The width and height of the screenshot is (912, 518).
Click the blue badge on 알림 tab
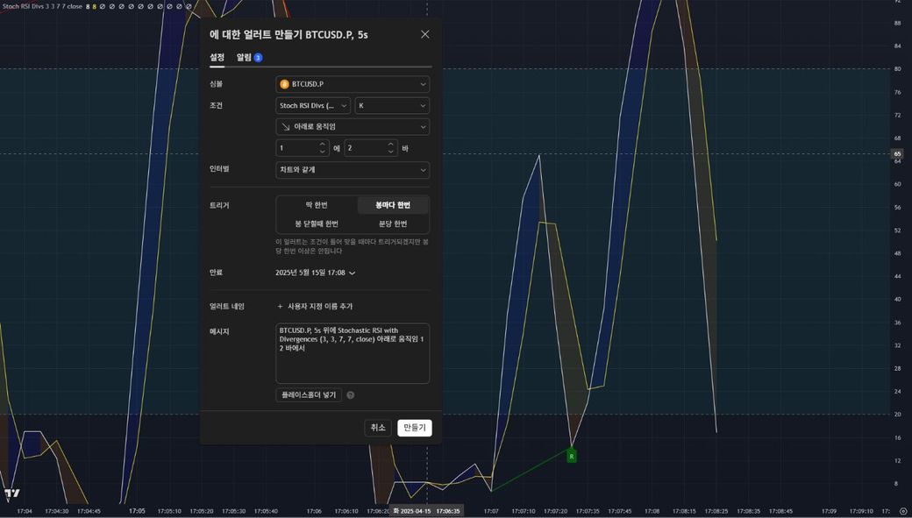pos(258,58)
